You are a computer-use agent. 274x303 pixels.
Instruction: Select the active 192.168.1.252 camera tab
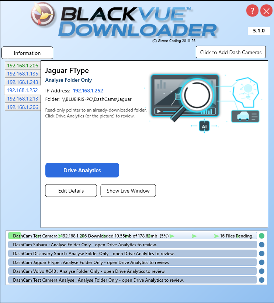[x=22, y=90]
